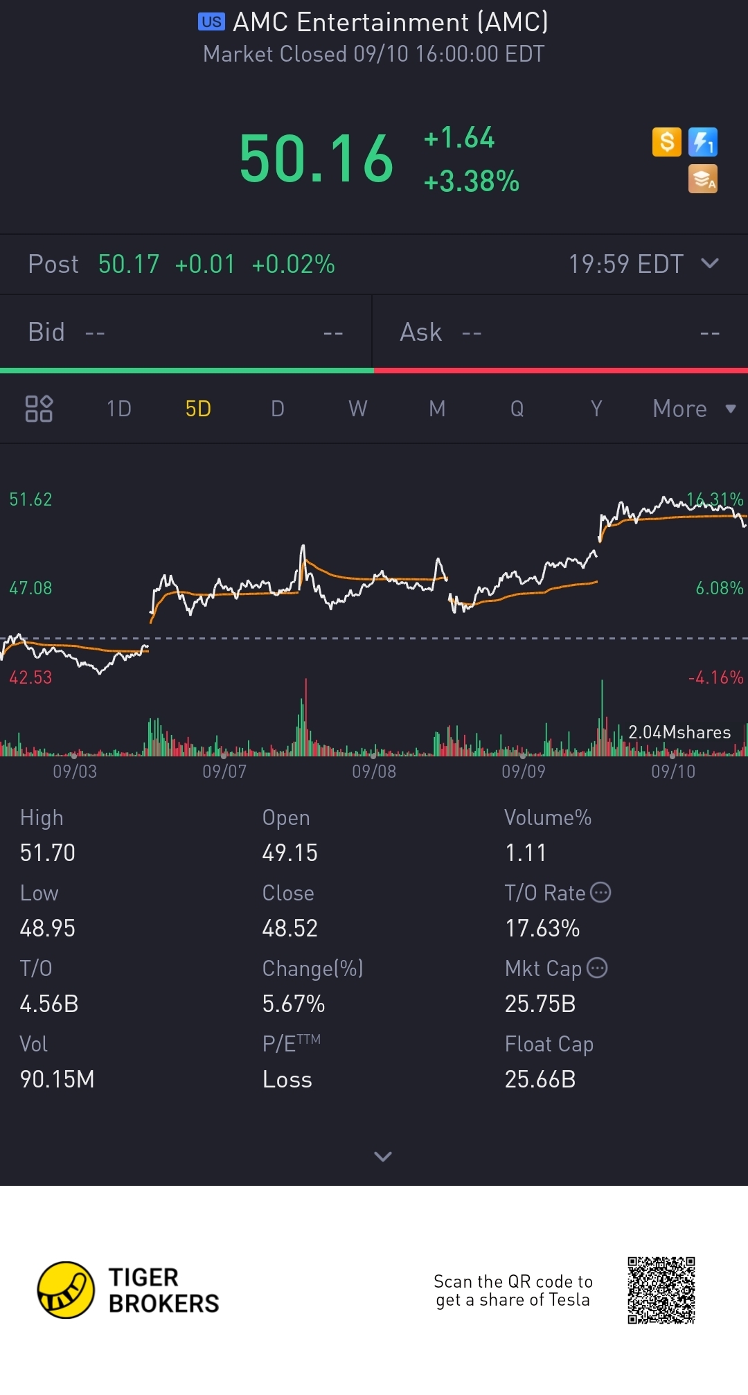Tap the High value 51.70

(48, 853)
